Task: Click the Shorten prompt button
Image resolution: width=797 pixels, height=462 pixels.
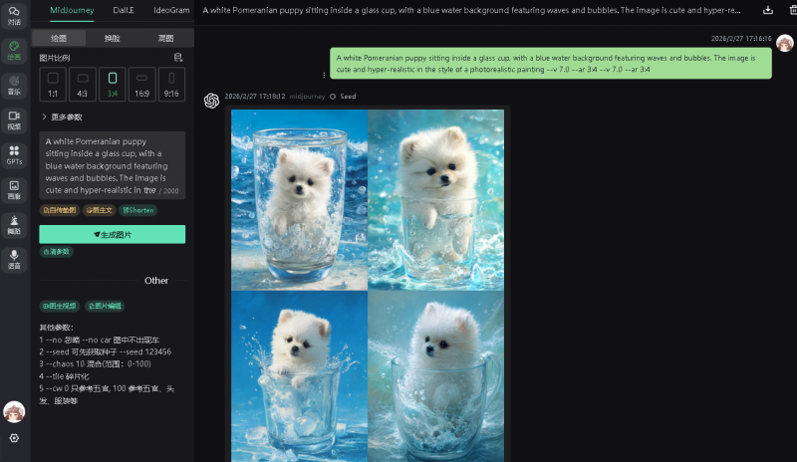Action: point(137,210)
